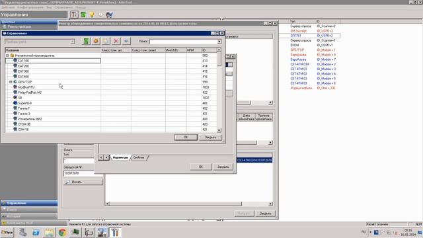Open File Explorer from taskbar
Viewport: 423px width, 238px height.
click(x=49, y=232)
